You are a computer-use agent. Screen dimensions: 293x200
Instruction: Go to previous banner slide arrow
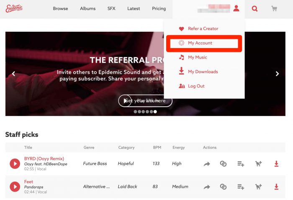click(x=13, y=74)
